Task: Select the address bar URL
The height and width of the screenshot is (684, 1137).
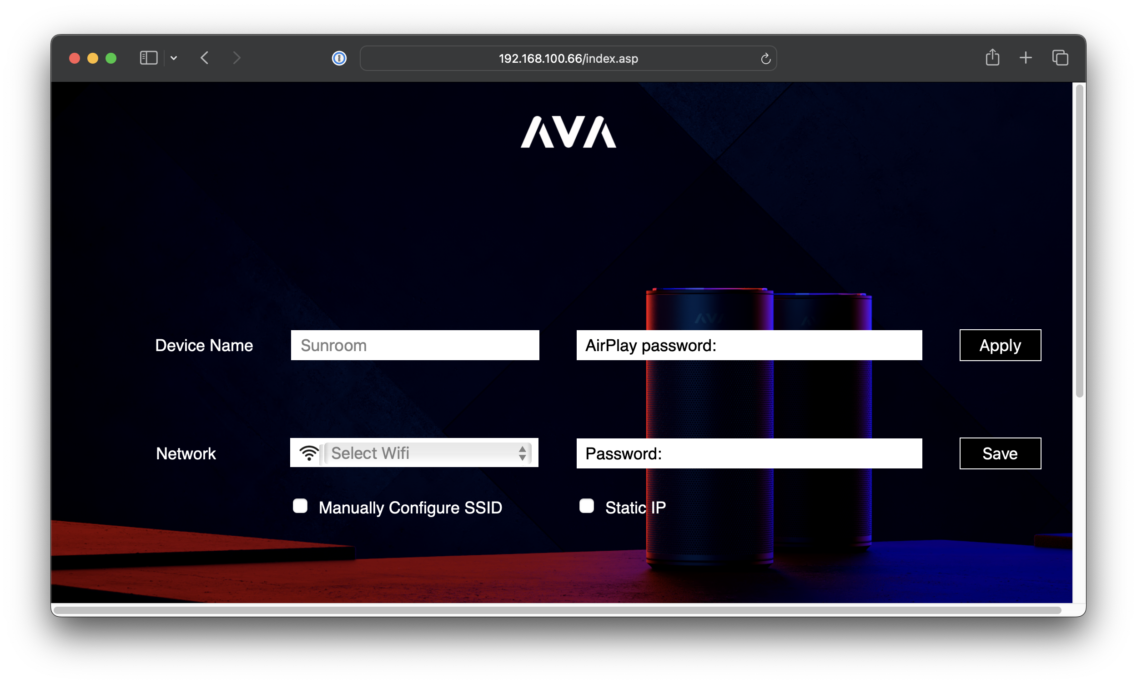Action: (x=568, y=58)
